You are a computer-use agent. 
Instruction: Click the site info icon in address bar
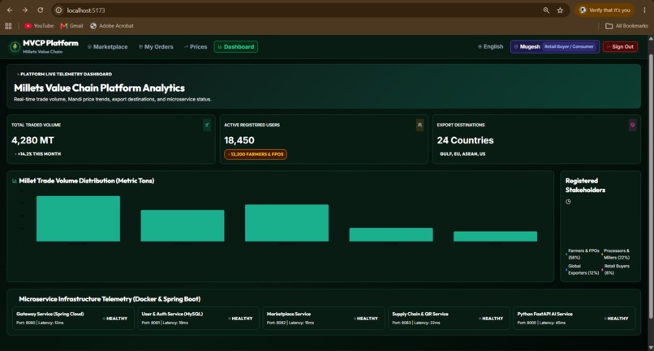click(58, 10)
